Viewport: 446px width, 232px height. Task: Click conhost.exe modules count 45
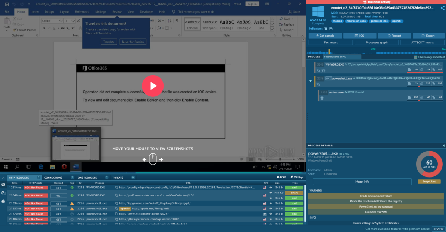tap(425, 97)
